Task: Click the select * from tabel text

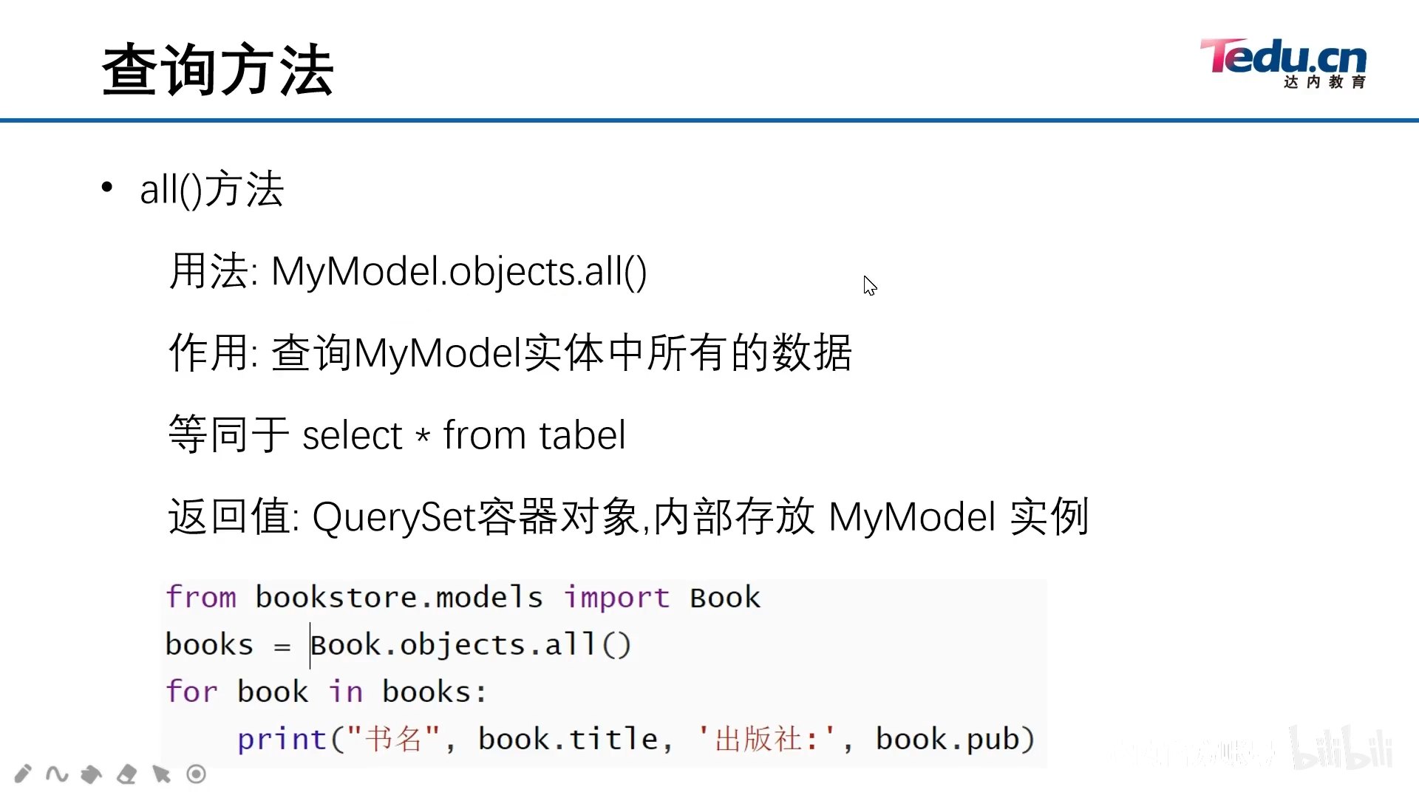Action: pyautogui.click(x=464, y=435)
